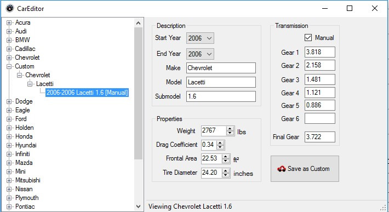
Task: Expand the Audi tree node
Action: point(9,31)
